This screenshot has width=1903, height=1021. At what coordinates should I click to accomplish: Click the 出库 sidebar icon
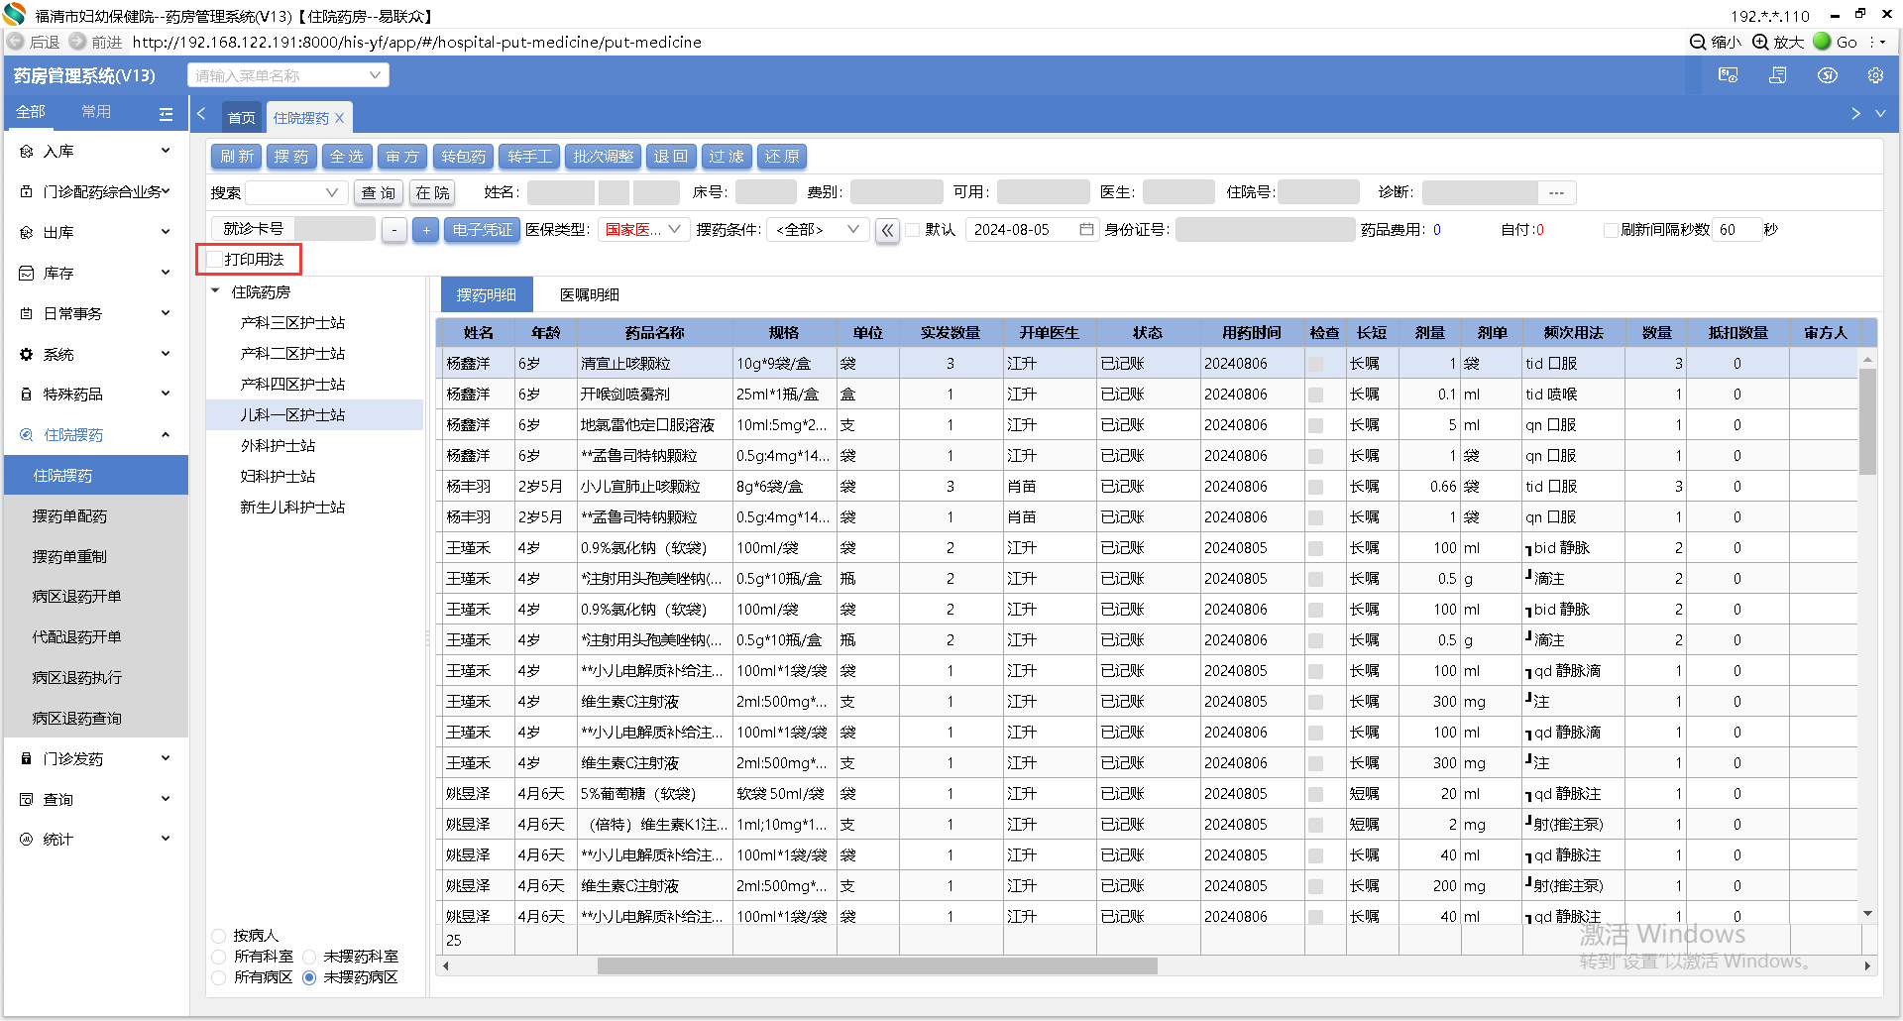(x=26, y=232)
